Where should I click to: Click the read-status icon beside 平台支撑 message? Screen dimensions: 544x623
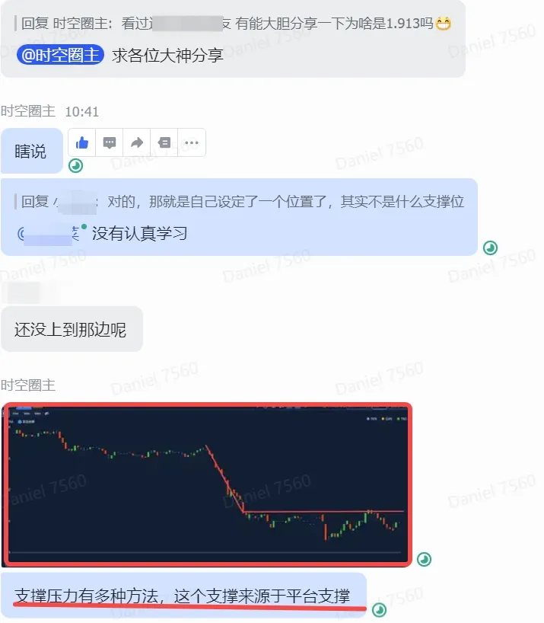379,610
